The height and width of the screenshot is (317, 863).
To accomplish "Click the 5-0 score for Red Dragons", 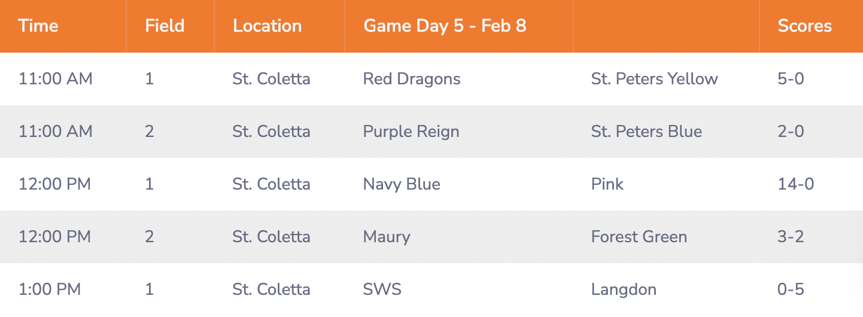I will tap(791, 79).
